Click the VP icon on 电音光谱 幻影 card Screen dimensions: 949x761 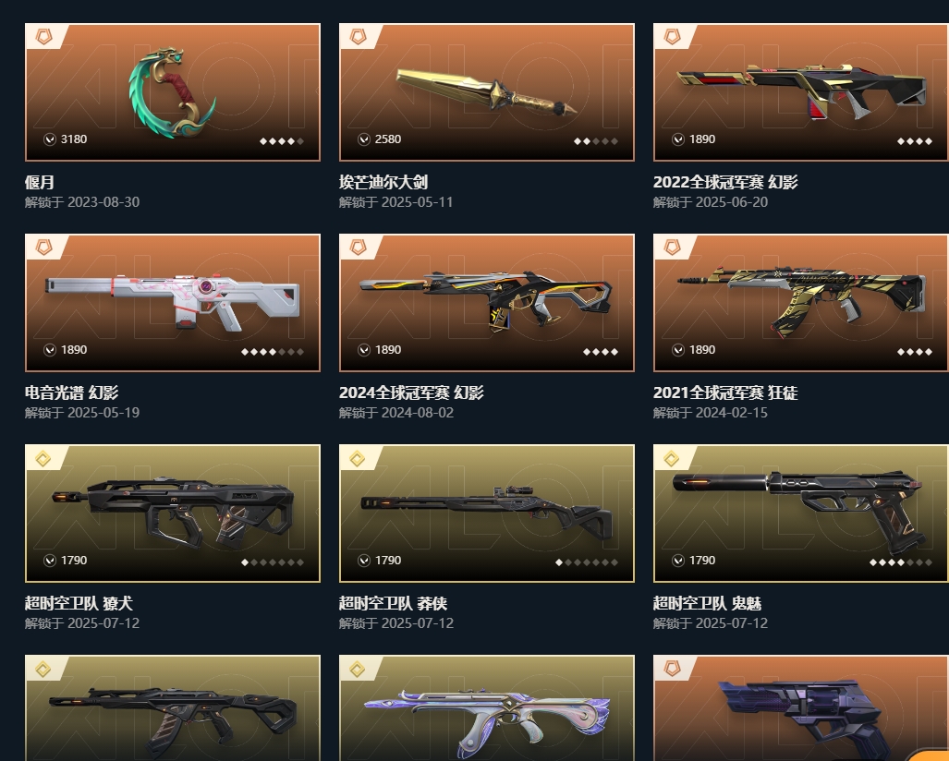click(x=50, y=350)
